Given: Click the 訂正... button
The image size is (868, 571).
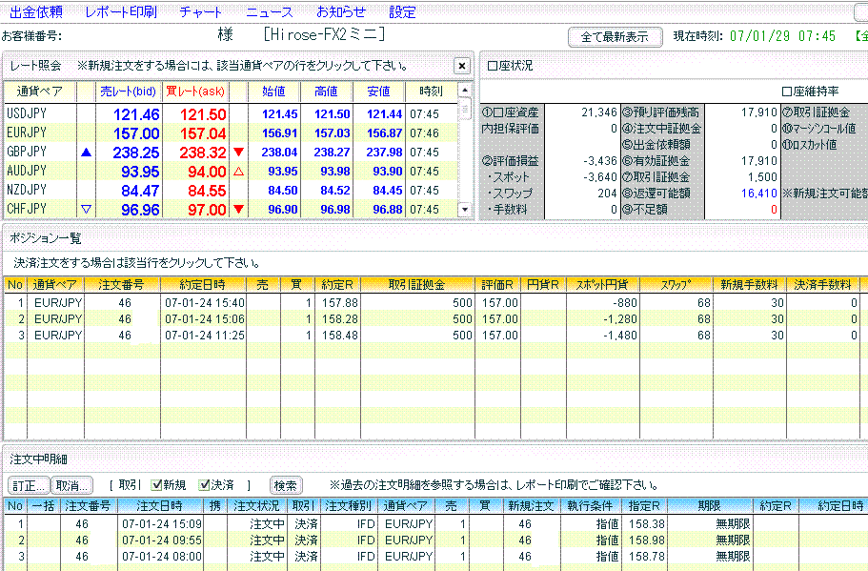Looking at the screenshot, I should [29, 486].
